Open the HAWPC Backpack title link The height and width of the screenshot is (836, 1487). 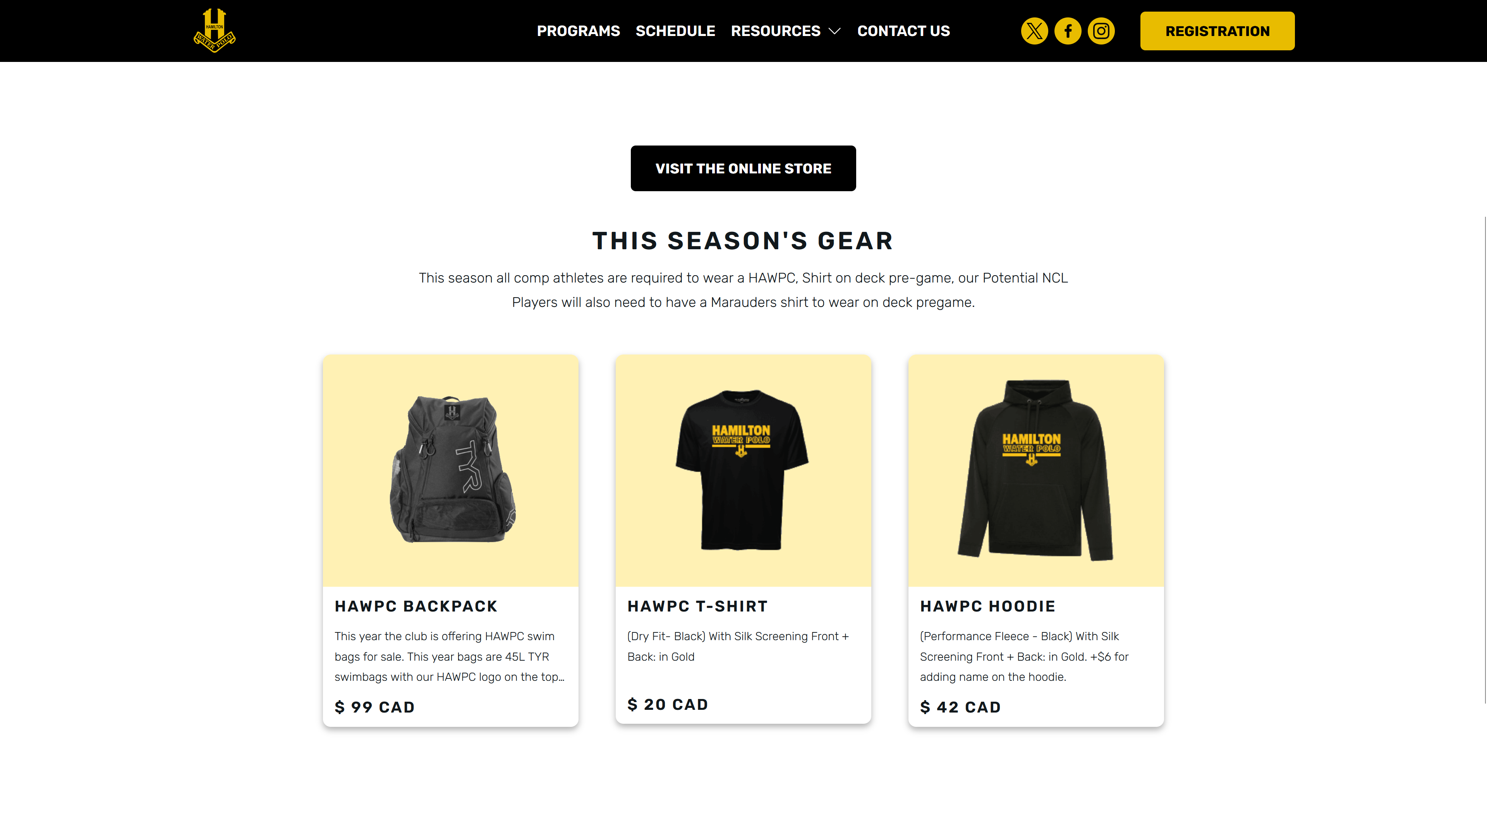point(416,606)
